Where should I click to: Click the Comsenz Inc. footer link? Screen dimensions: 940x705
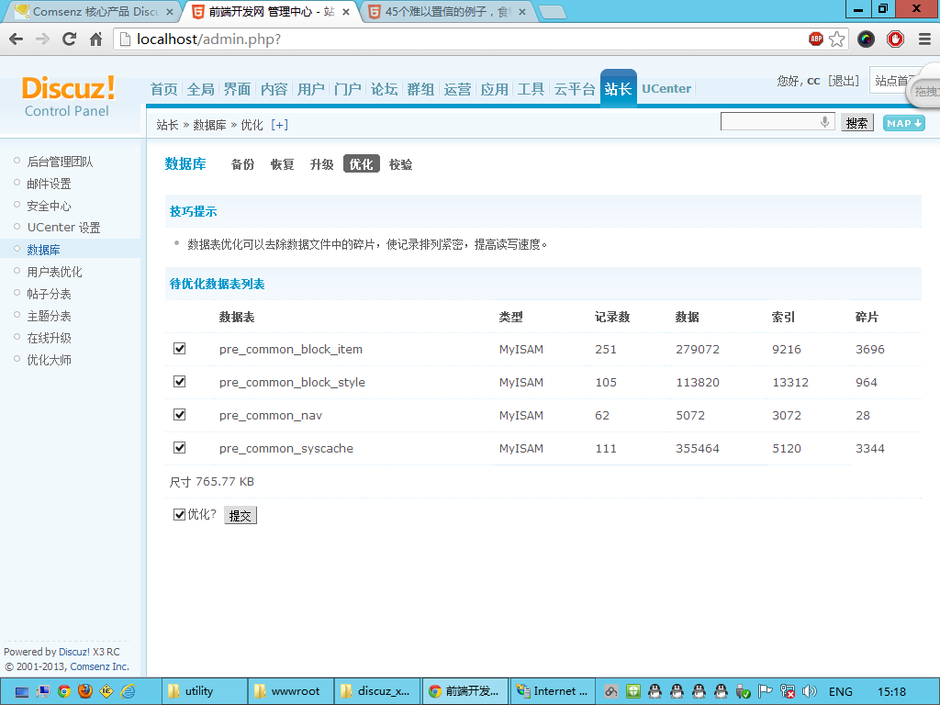tap(99, 666)
